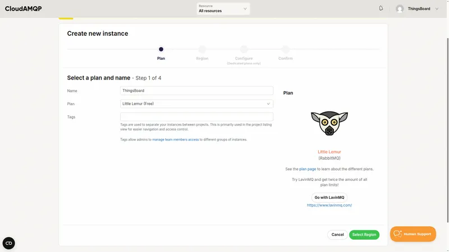Open the https://www.lavinmq.com/ link

coord(329,205)
